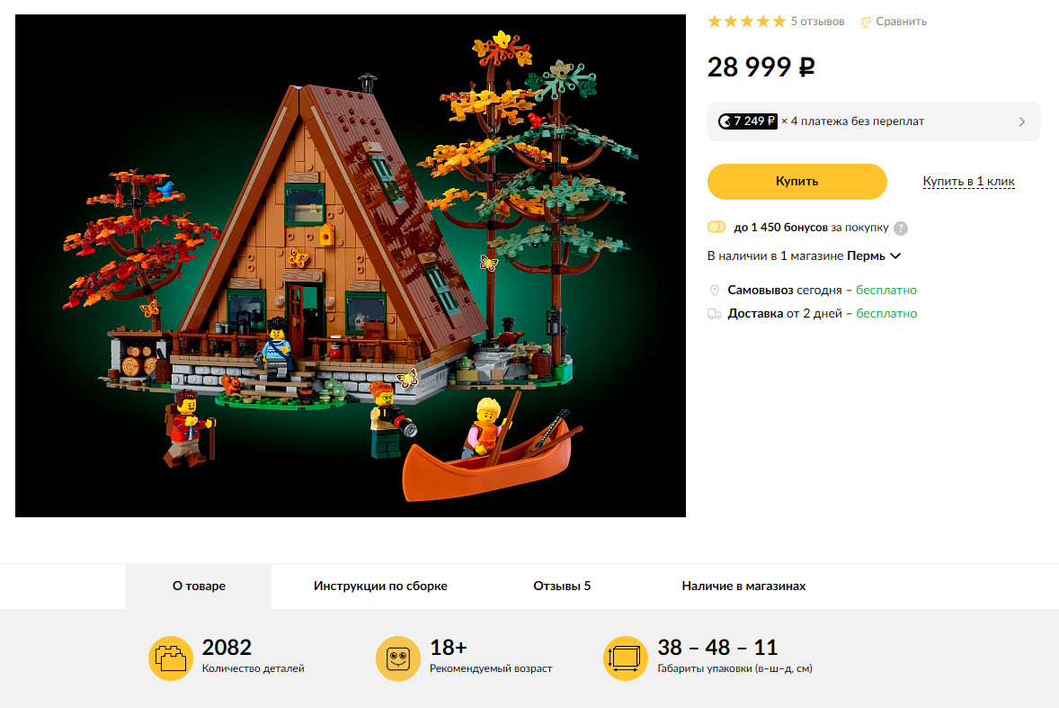The image size is (1059, 708).
Task: Click the yellow Купить button
Action: click(797, 182)
